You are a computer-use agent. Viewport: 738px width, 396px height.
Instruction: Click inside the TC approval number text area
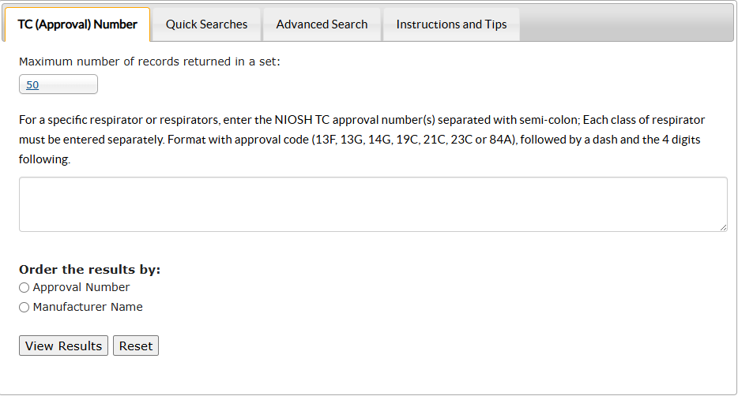(373, 204)
